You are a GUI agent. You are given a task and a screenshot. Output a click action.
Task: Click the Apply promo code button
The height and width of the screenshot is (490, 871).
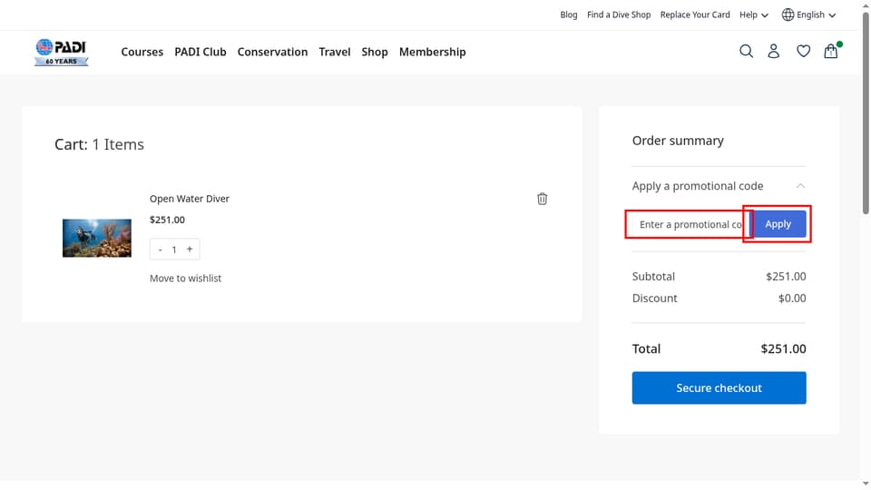click(778, 224)
